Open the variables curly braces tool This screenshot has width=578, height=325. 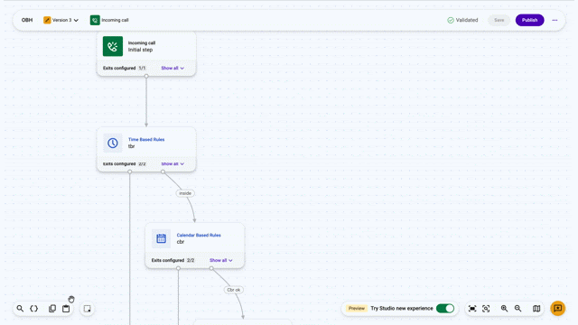[34, 309]
